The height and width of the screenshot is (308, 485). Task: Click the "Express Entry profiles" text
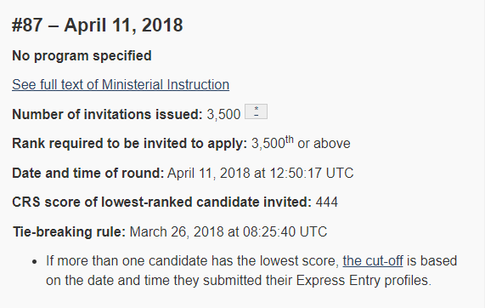(x=364, y=281)
